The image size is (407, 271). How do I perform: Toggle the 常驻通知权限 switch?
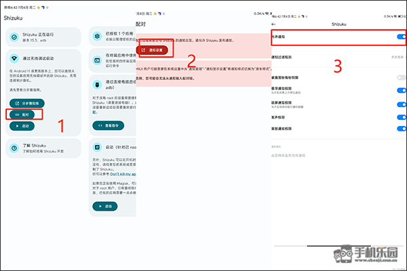[402, 129]
